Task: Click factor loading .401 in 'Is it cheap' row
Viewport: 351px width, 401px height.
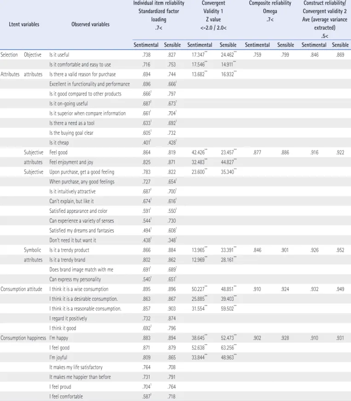Action: (147, 143)
